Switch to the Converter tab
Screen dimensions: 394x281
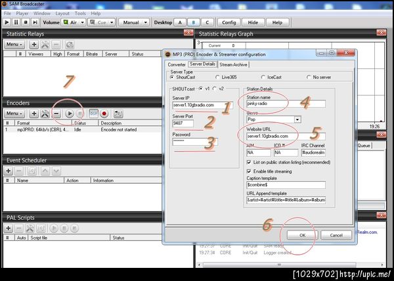177,64
